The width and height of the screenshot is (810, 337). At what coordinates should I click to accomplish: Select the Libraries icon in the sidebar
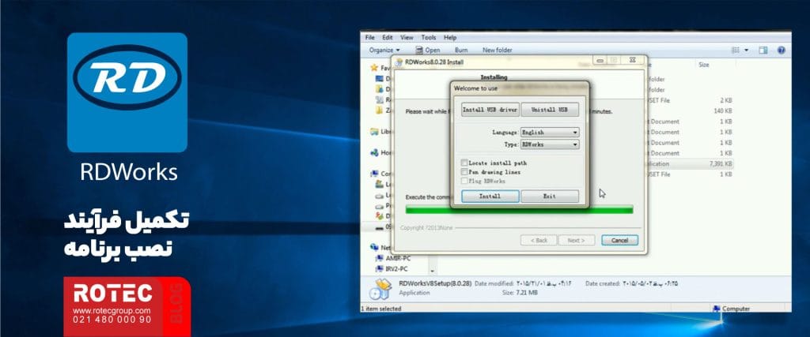pos(374,131)
